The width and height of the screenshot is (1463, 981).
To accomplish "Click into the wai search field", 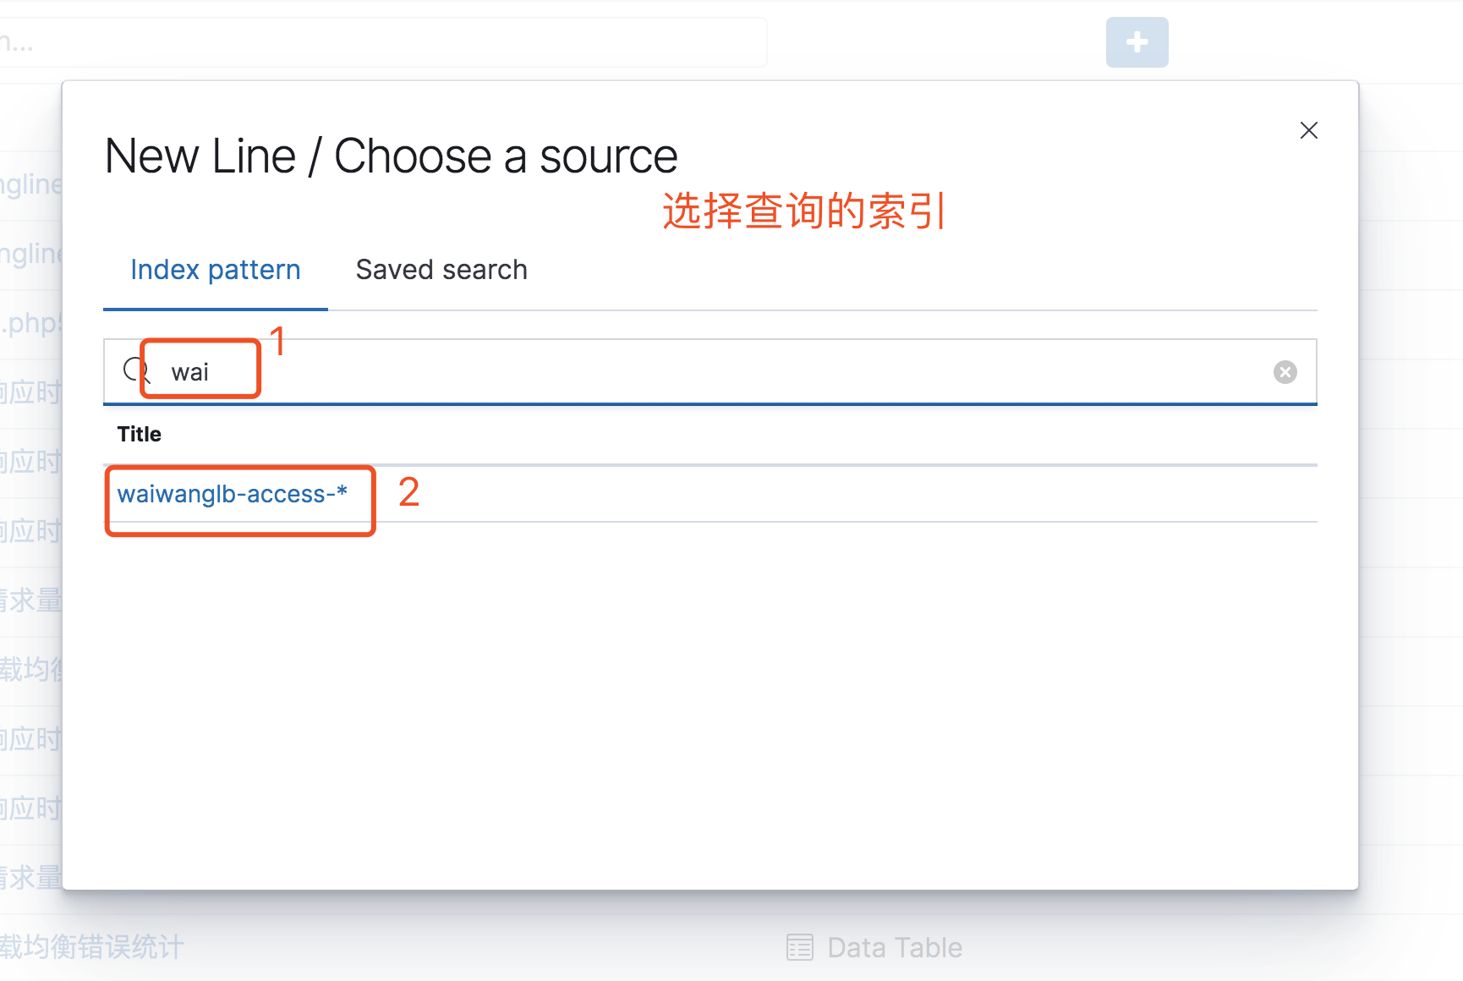I will pos(710,372).
